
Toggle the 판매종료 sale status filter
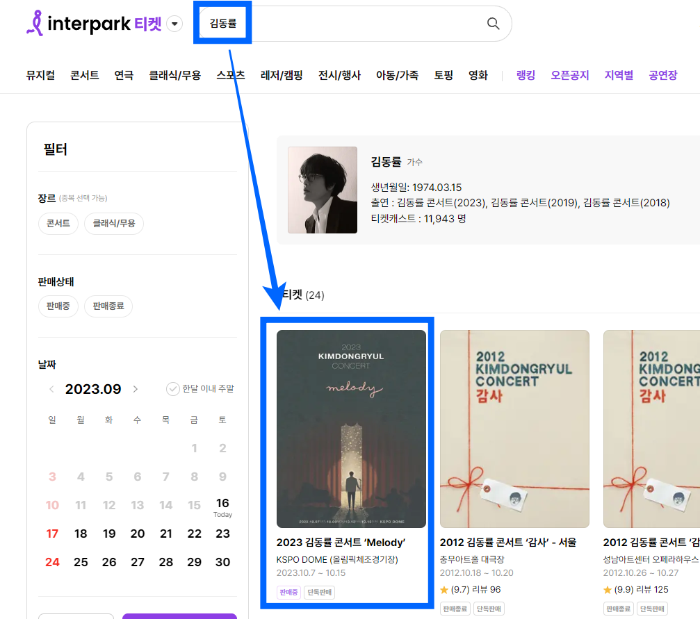point(108,306)
